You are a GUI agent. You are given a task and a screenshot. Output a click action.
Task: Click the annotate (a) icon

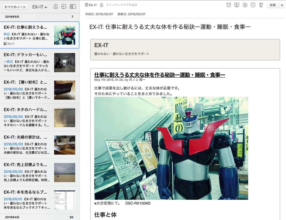coord(245,5)
